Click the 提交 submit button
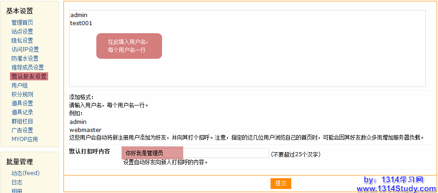The height and width of the screenshot is (193, 438). pos(281,183)
